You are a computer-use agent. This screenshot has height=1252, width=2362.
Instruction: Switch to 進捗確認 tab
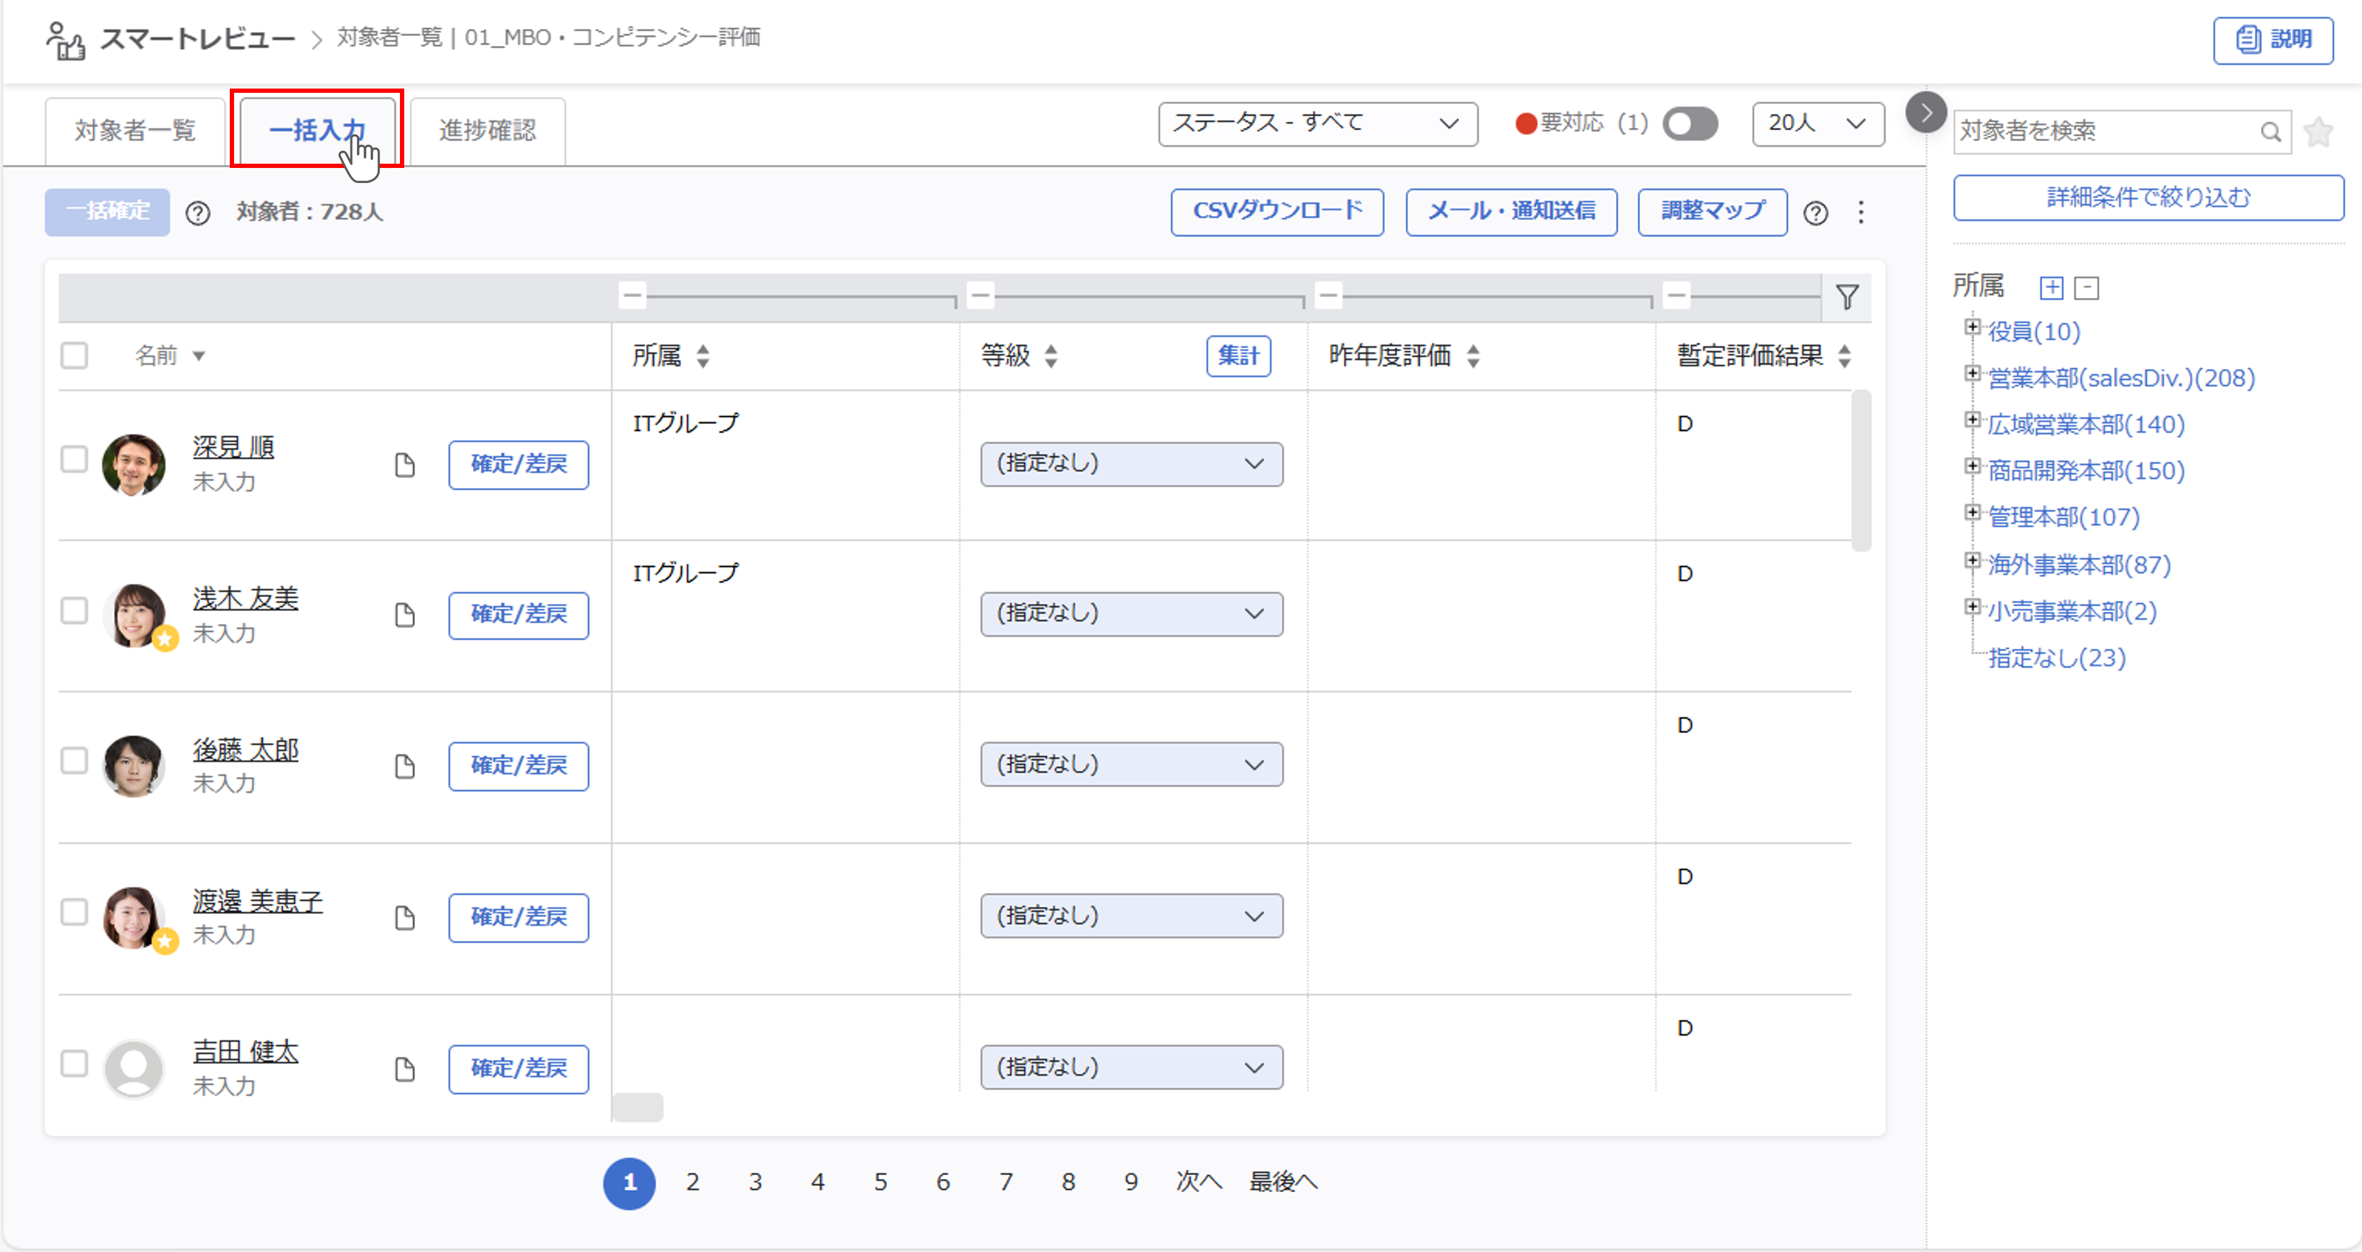click(x=487, y=131)
